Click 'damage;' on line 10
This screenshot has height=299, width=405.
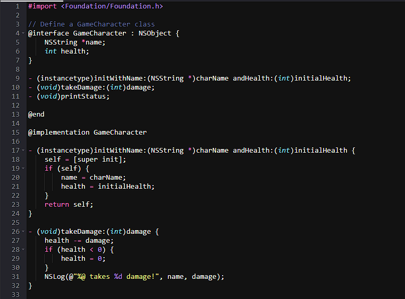pyautogui.click(x=140, y=87)
